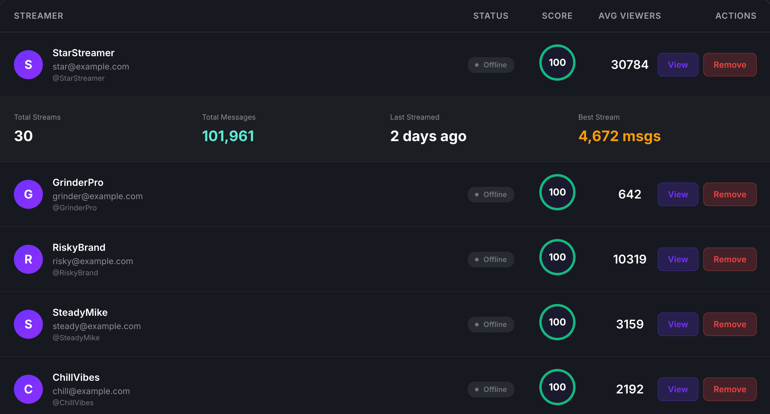Click the Total Messages count 101,961
770x414 pixels.
(228, 136)
